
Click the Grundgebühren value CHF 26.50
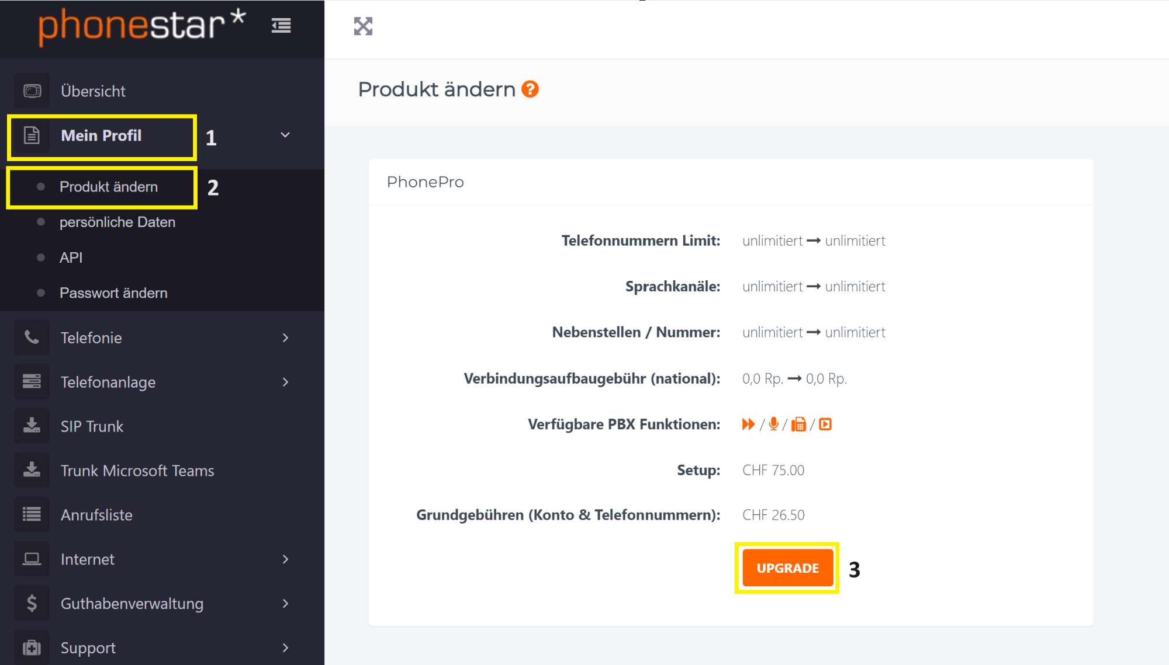tap(773, 515)
